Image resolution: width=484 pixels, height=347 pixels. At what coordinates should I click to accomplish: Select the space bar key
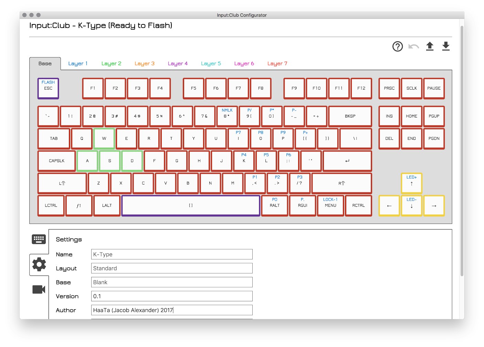[x=191, y=205]
